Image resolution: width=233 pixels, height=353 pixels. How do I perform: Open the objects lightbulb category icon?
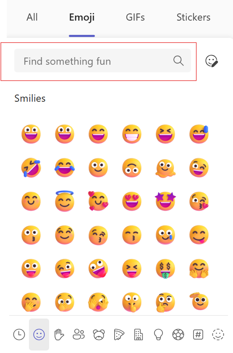pyautogui.click(x=158, y=335)
